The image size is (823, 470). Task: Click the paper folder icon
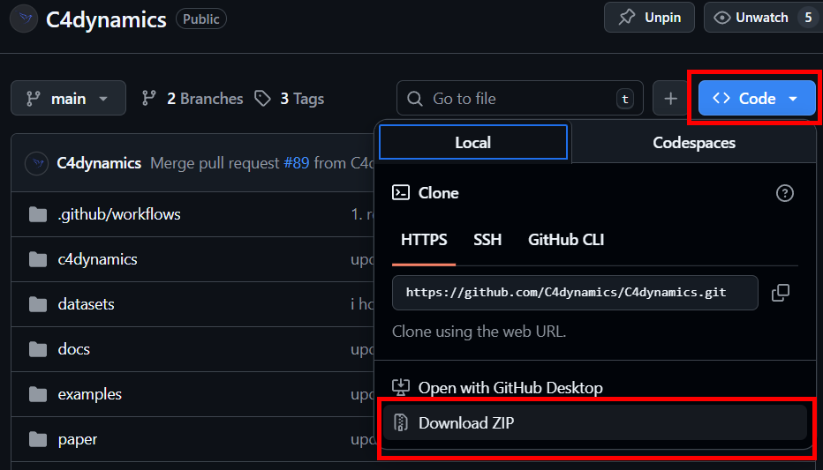[38, 440]
